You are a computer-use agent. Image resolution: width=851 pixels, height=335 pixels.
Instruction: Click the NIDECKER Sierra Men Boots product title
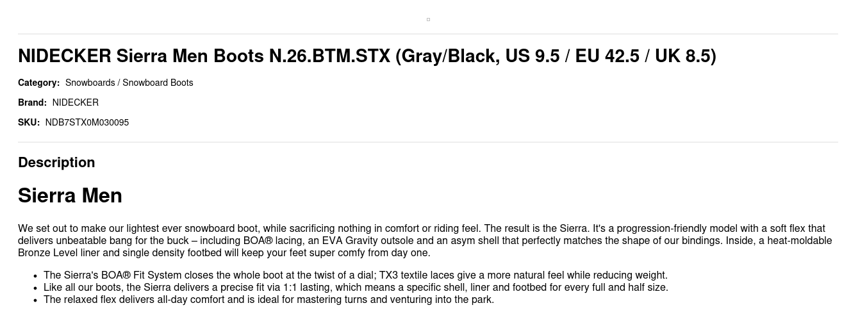[x=367, y=56]
